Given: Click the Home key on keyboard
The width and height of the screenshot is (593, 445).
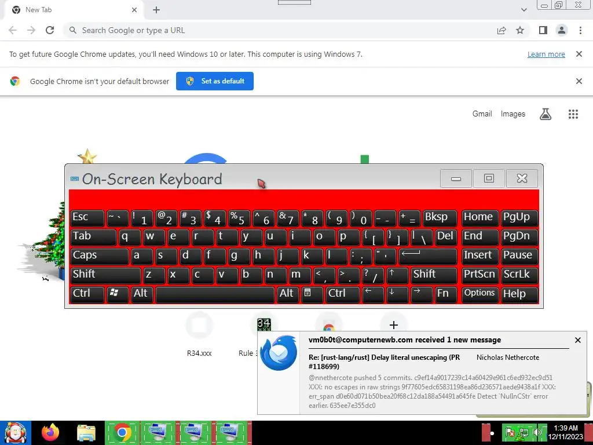Looking at the screenshot, I should coord(480,218).
